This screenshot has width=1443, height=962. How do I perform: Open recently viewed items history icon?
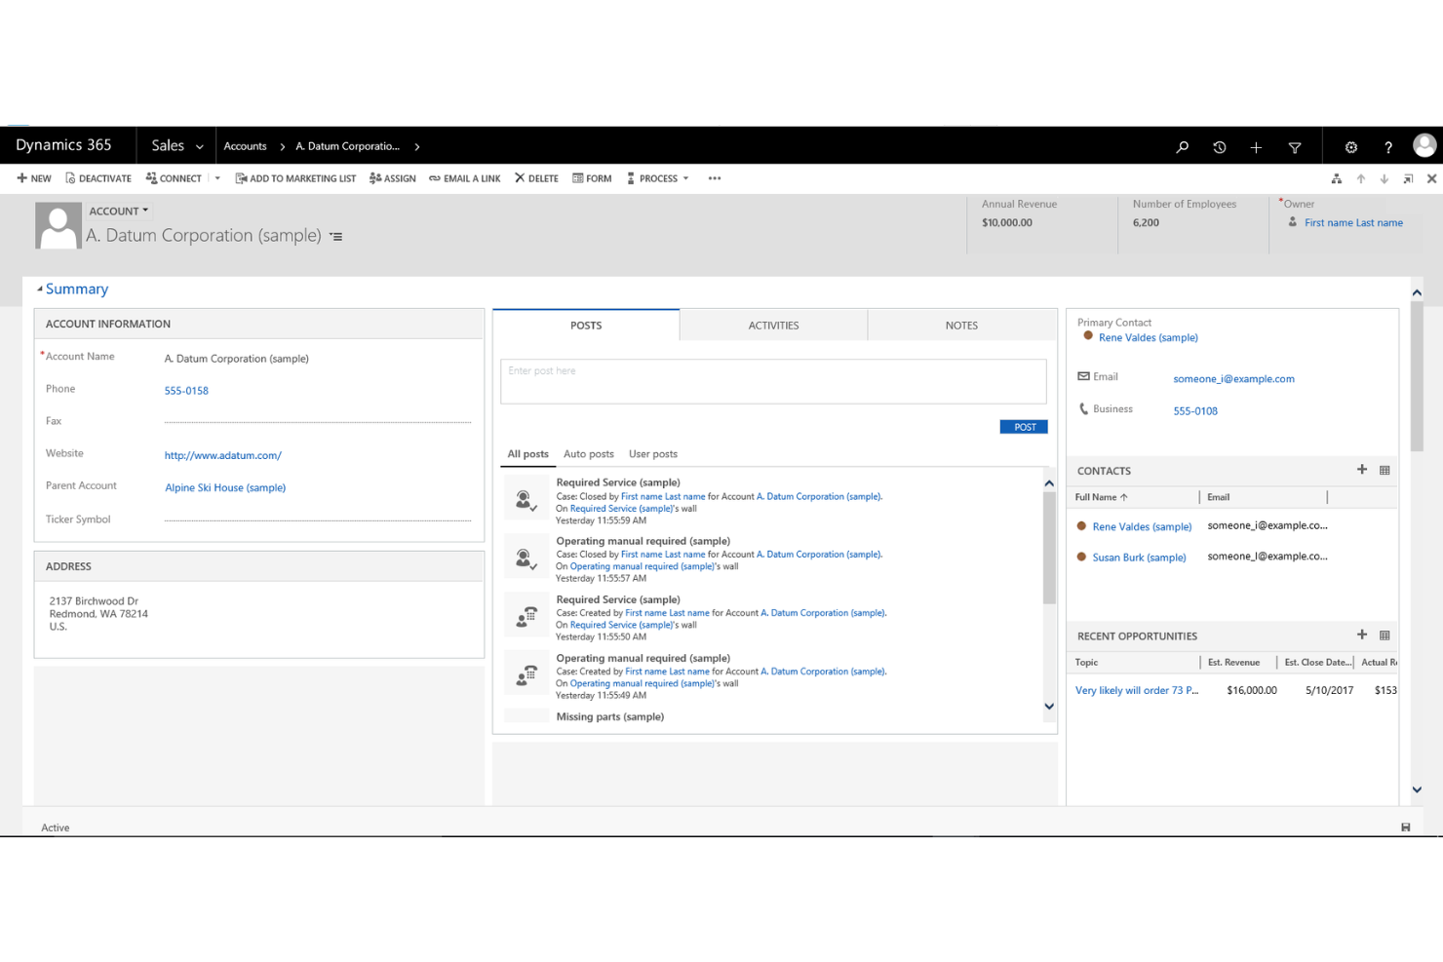pos(1219,147)
